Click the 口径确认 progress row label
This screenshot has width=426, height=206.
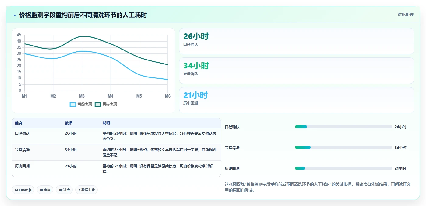tap(232, 127)
